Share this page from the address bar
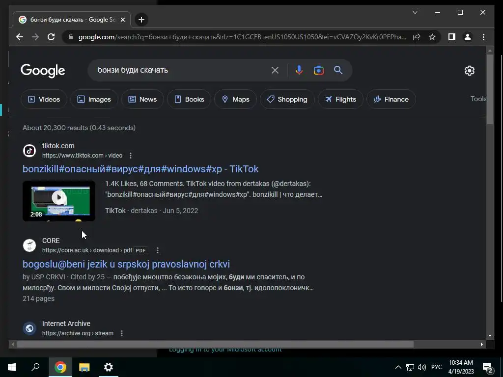 coord(417,37)
